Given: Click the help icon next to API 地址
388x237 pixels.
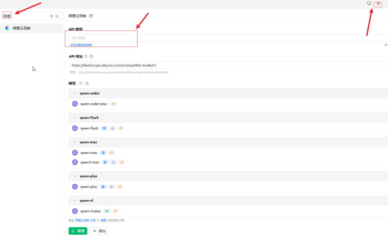Looking at the screenshot, I should click(91, 57).
